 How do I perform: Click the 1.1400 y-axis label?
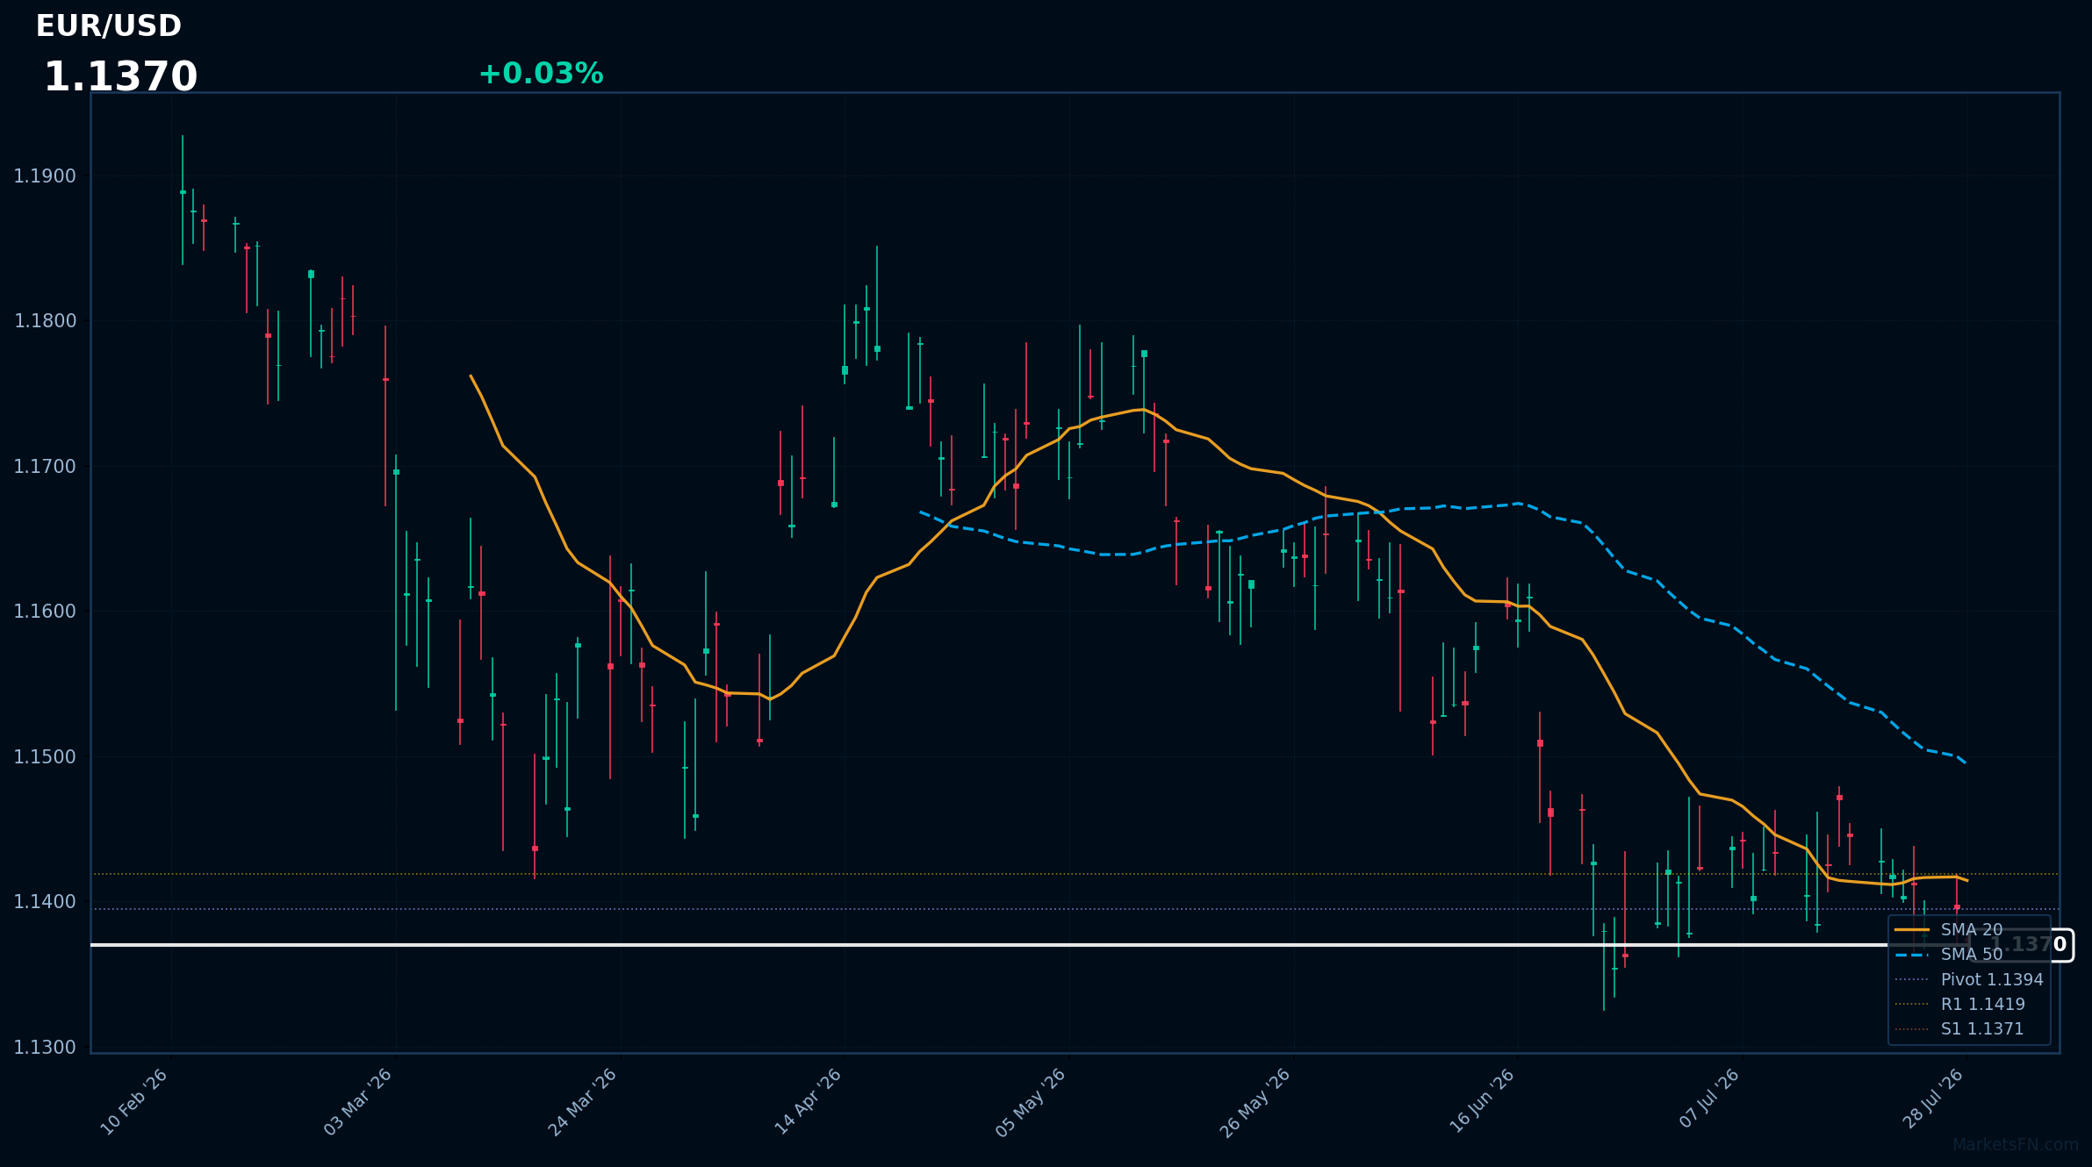pos(45,902)
